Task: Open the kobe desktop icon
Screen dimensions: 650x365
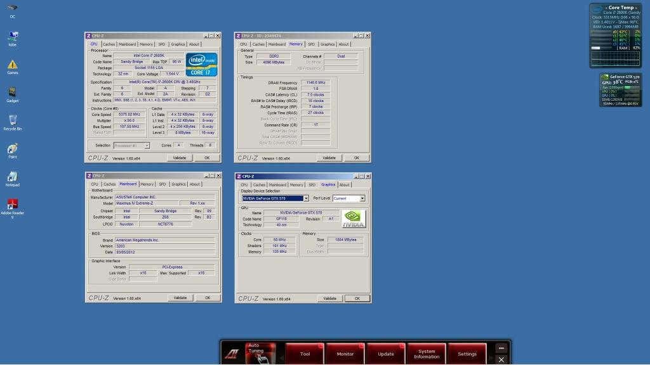Action: (13, 39)
